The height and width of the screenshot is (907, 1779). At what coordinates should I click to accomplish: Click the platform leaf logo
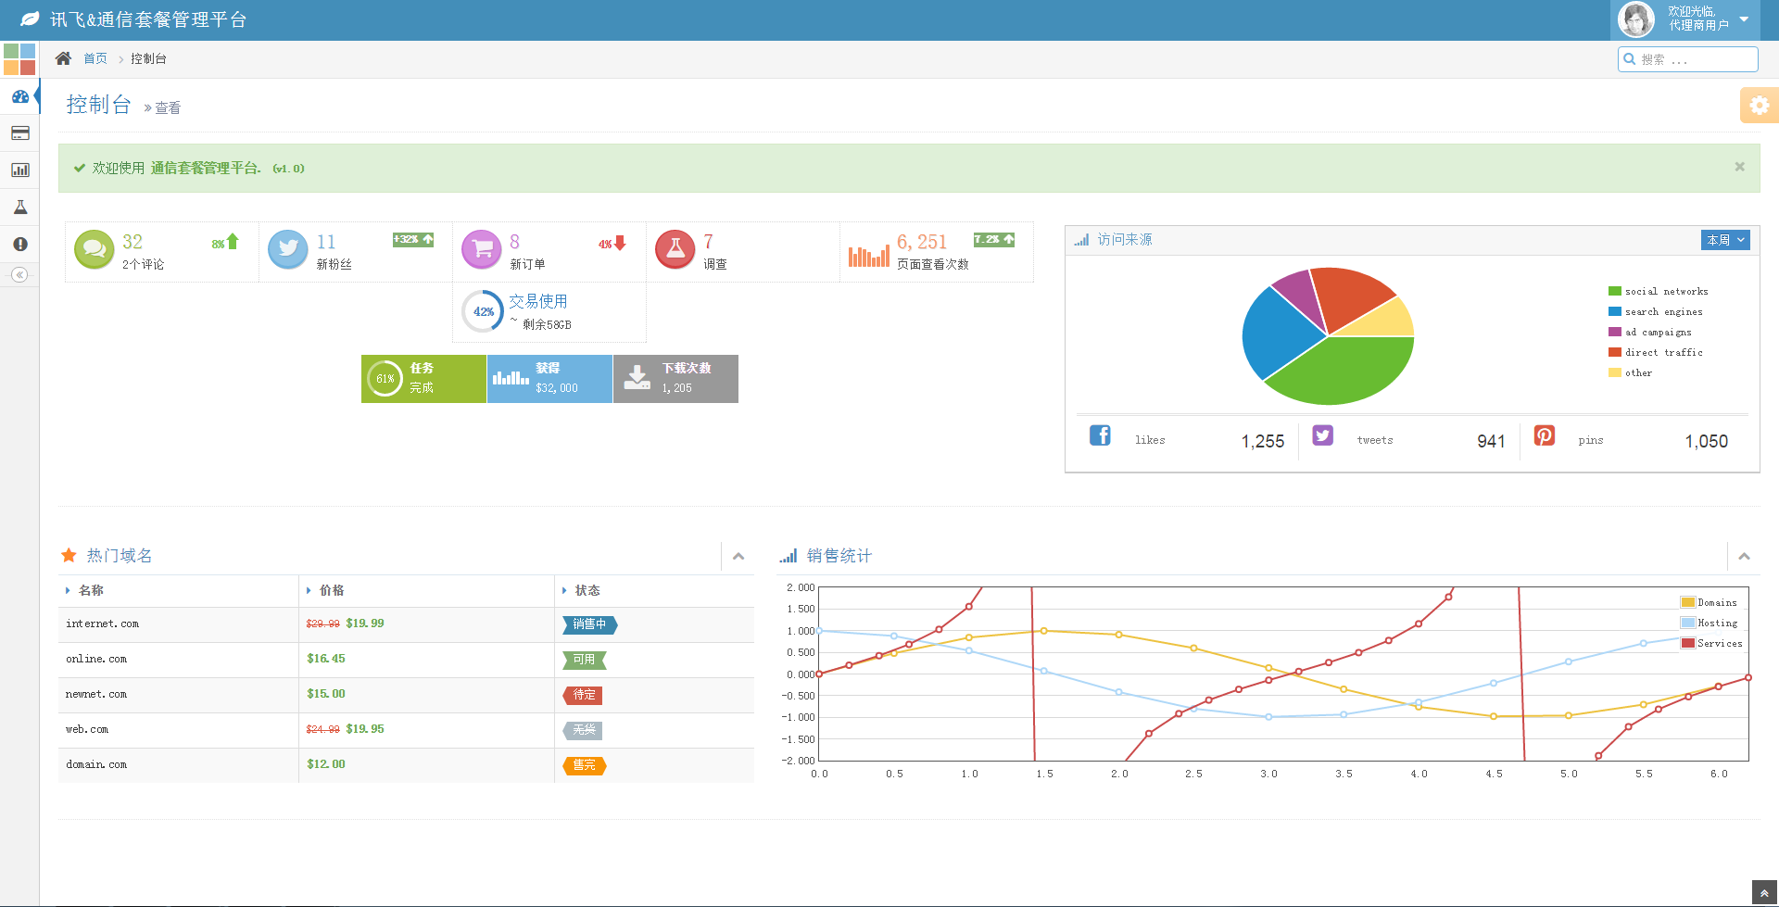30,19
